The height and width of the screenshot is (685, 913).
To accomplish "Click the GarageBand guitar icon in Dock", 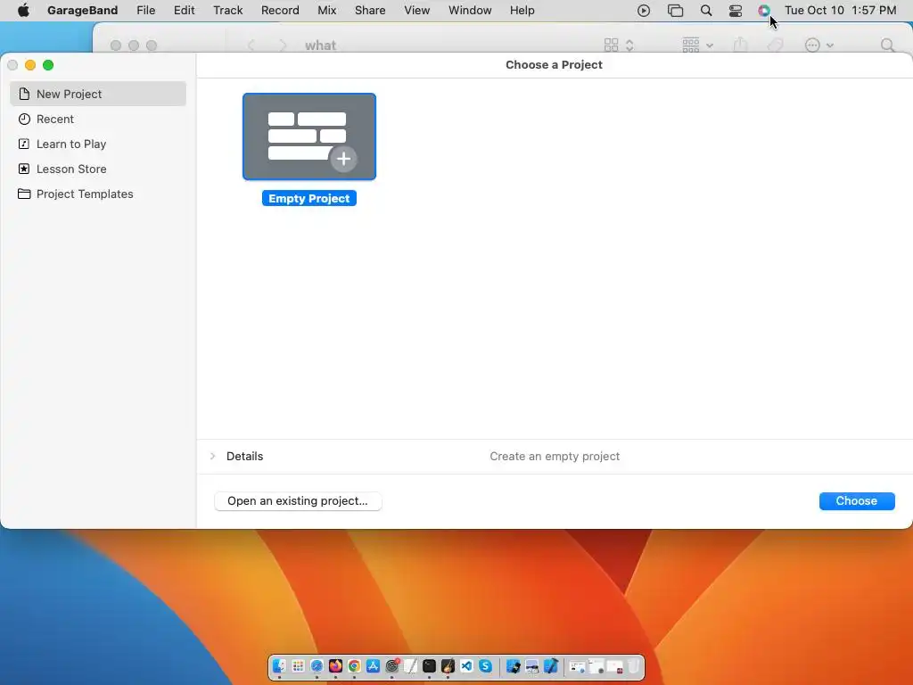I will click(x=448, y=665).
